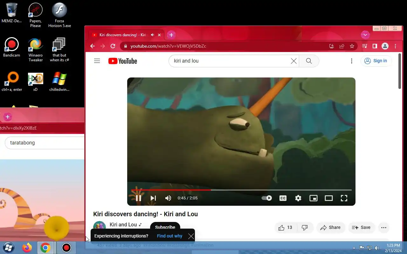Switch to miniplayer mode

click(x=313, y=198)
